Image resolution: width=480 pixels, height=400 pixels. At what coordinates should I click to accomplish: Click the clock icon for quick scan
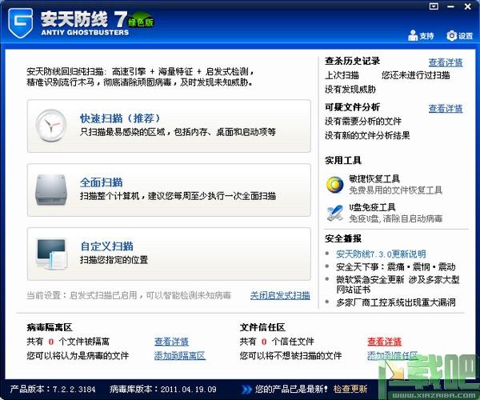(x=51, y=125)
